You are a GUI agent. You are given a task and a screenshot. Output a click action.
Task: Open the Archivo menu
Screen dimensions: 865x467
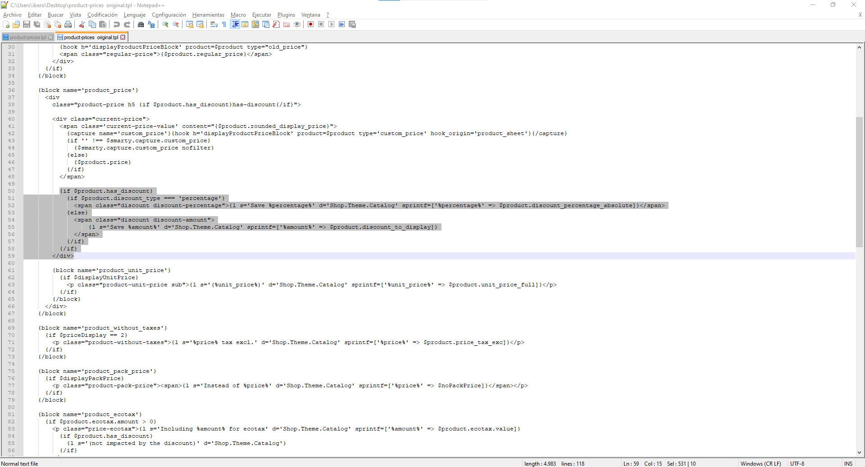(x=12, y=15)
